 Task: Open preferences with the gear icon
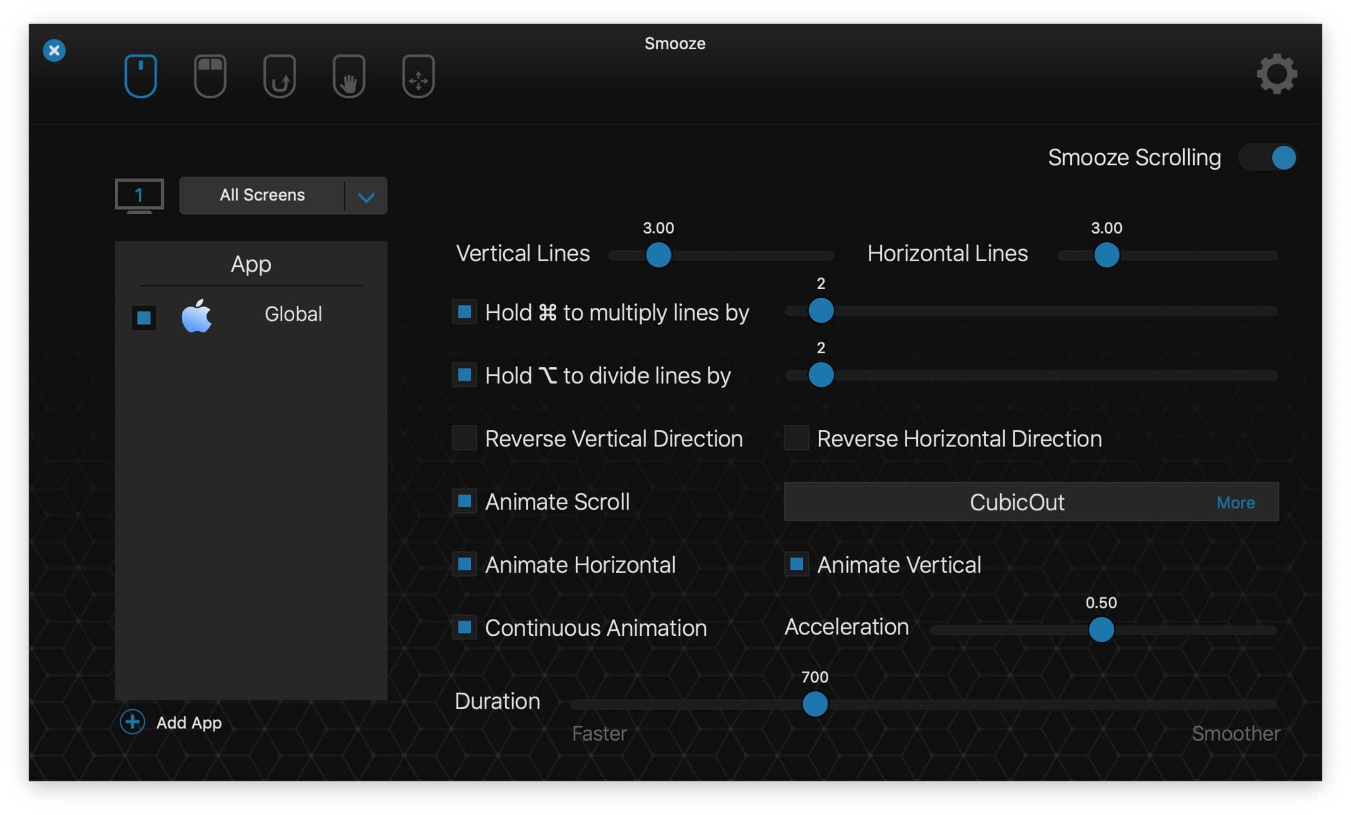coord(1277,74)
